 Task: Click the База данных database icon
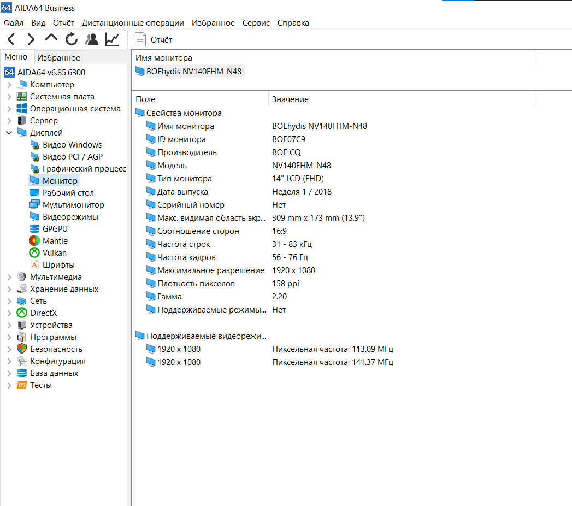pos(22,373)
